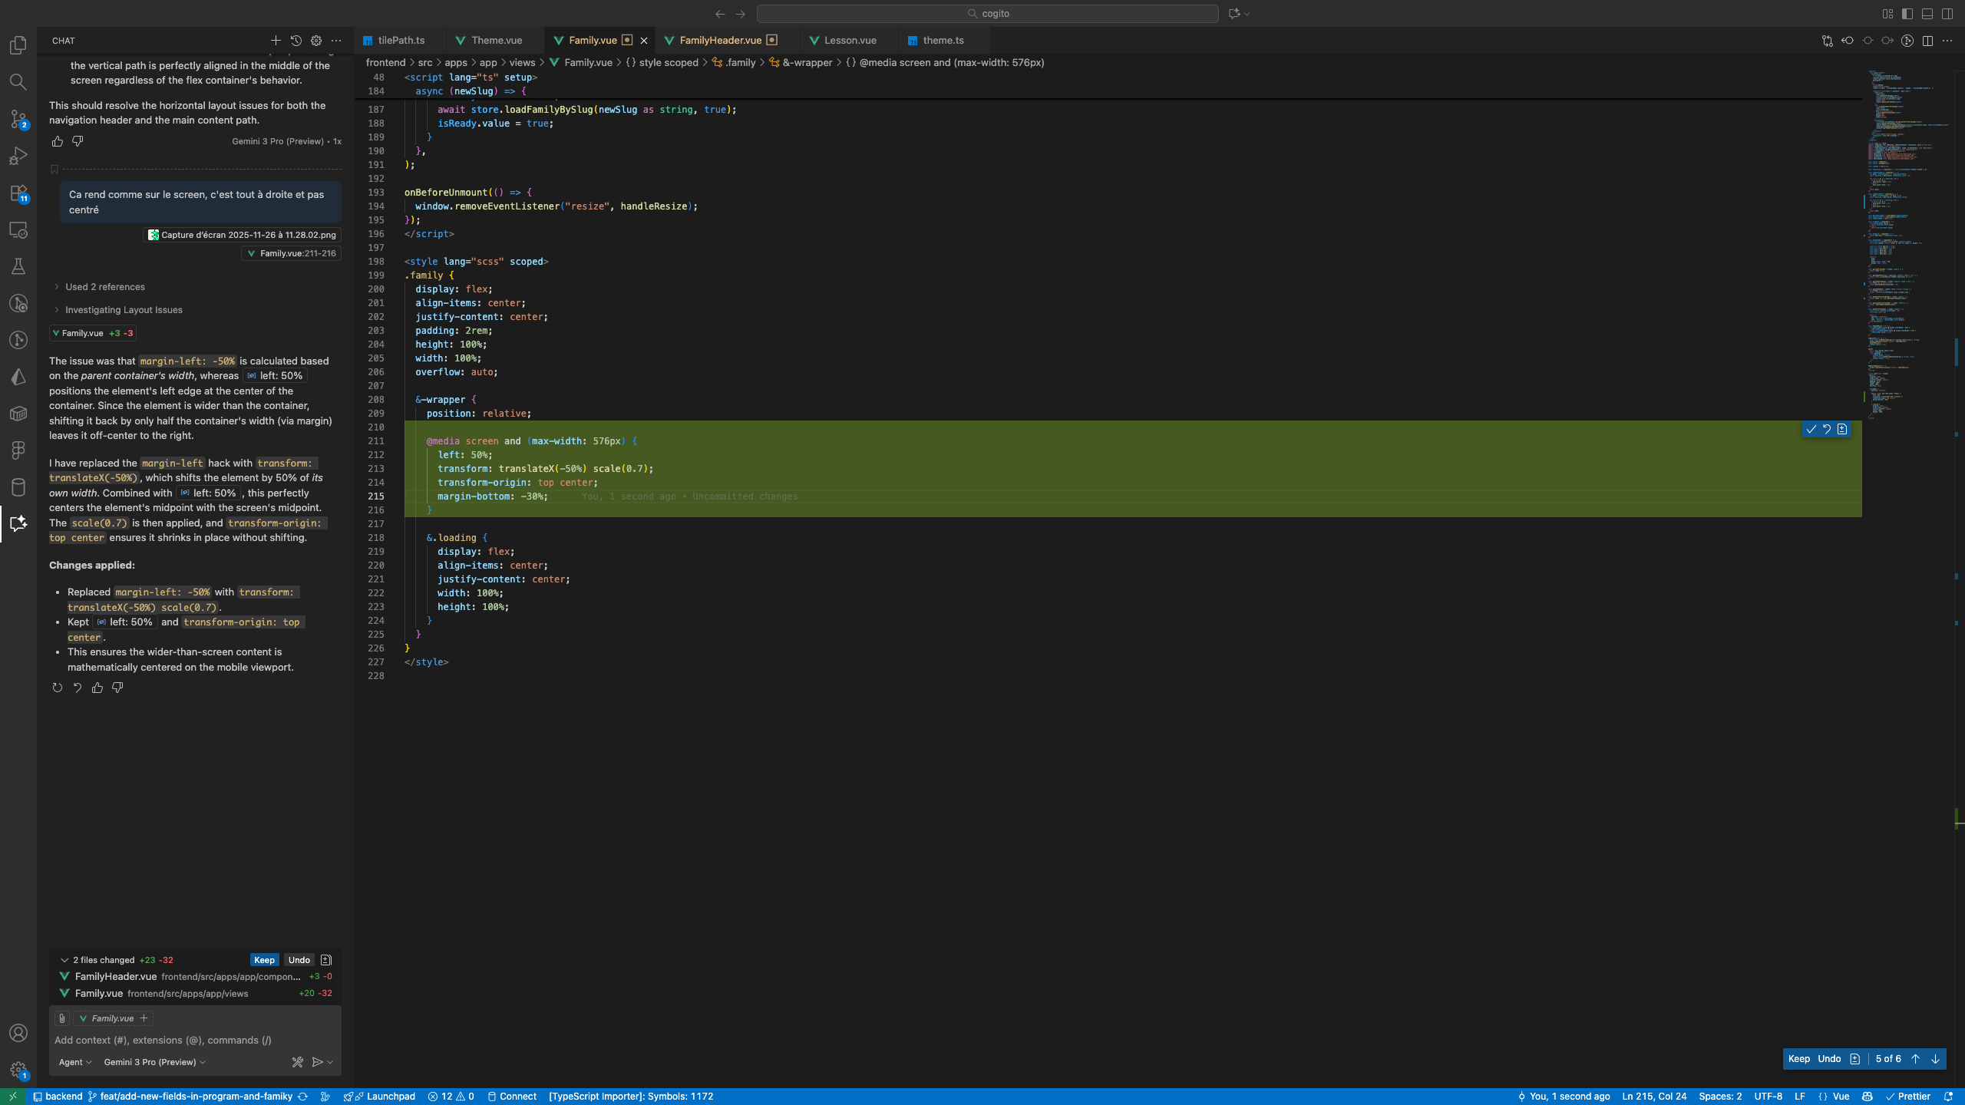
Task: Open chat history clock icon
Action: pos(296,41)
